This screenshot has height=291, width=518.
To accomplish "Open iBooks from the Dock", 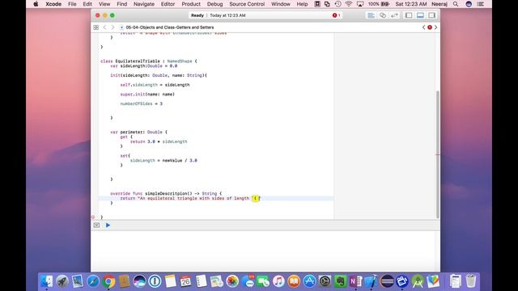I will pos(294,281).
